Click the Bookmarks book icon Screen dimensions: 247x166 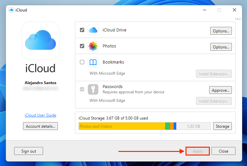point(93,62)
